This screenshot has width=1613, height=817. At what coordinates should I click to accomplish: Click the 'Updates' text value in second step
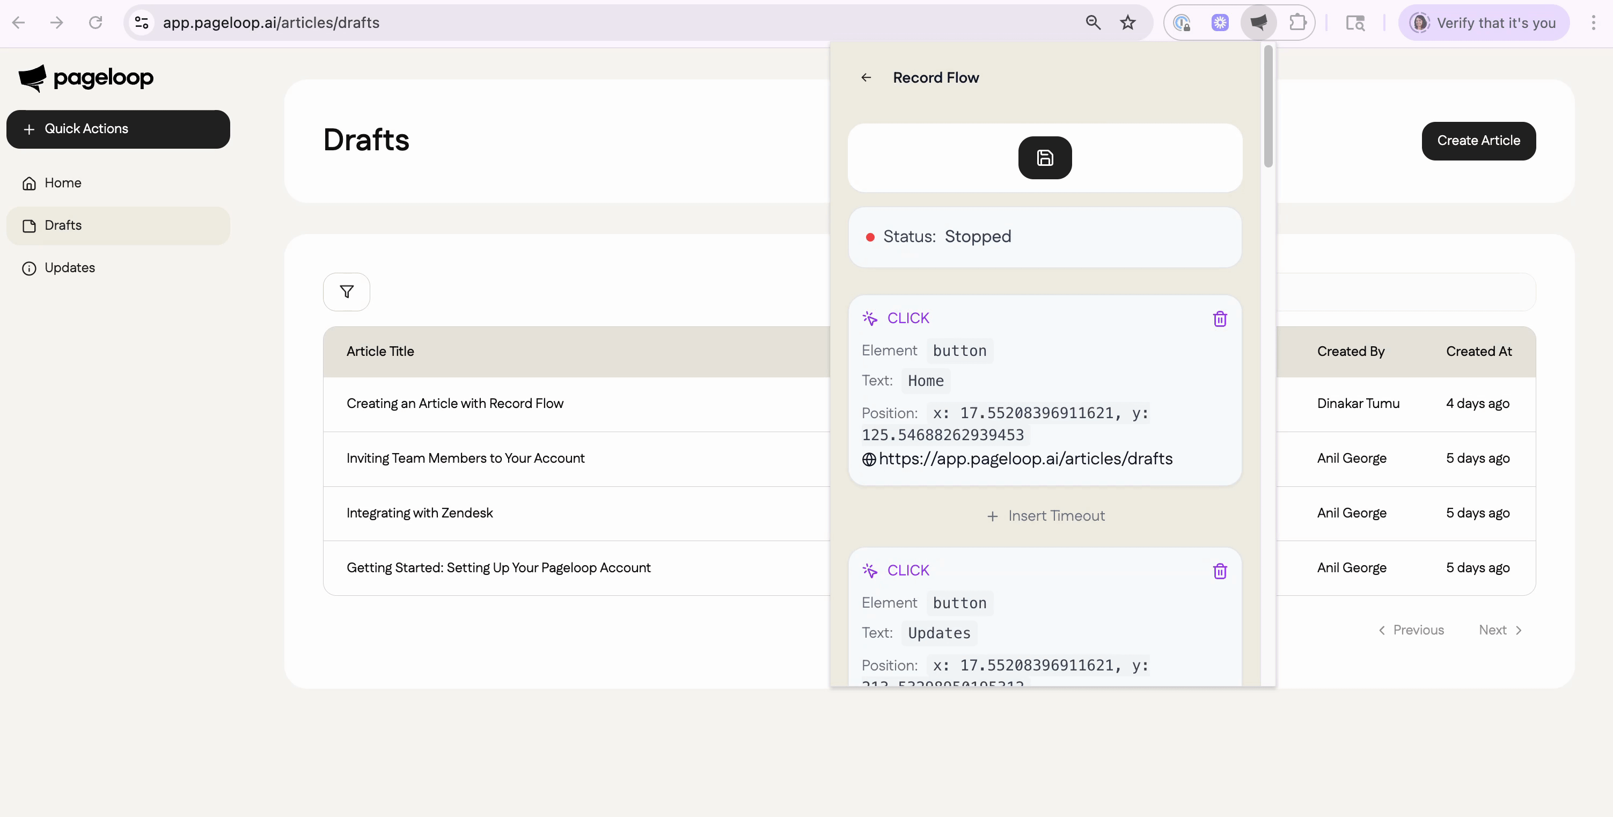[x=939, y=633]
